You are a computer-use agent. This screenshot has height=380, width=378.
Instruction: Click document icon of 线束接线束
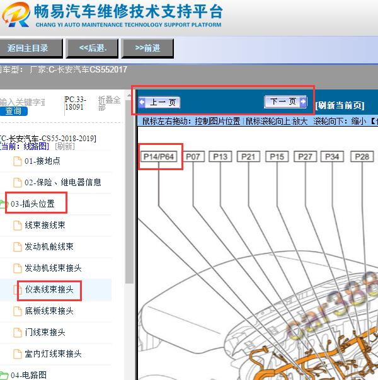click(18, 226)
